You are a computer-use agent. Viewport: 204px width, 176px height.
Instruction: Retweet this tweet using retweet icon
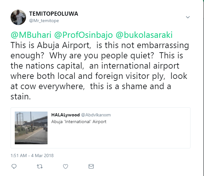[x=40, y=166]
